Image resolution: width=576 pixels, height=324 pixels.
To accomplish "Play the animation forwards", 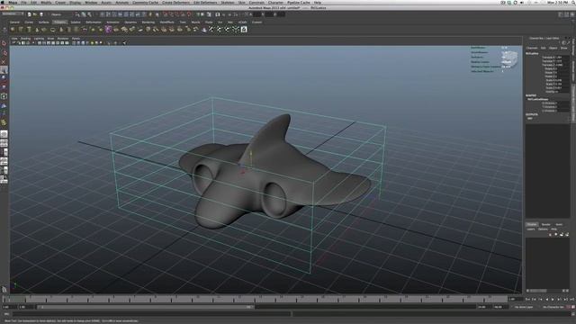I will [x=553, y=300].
